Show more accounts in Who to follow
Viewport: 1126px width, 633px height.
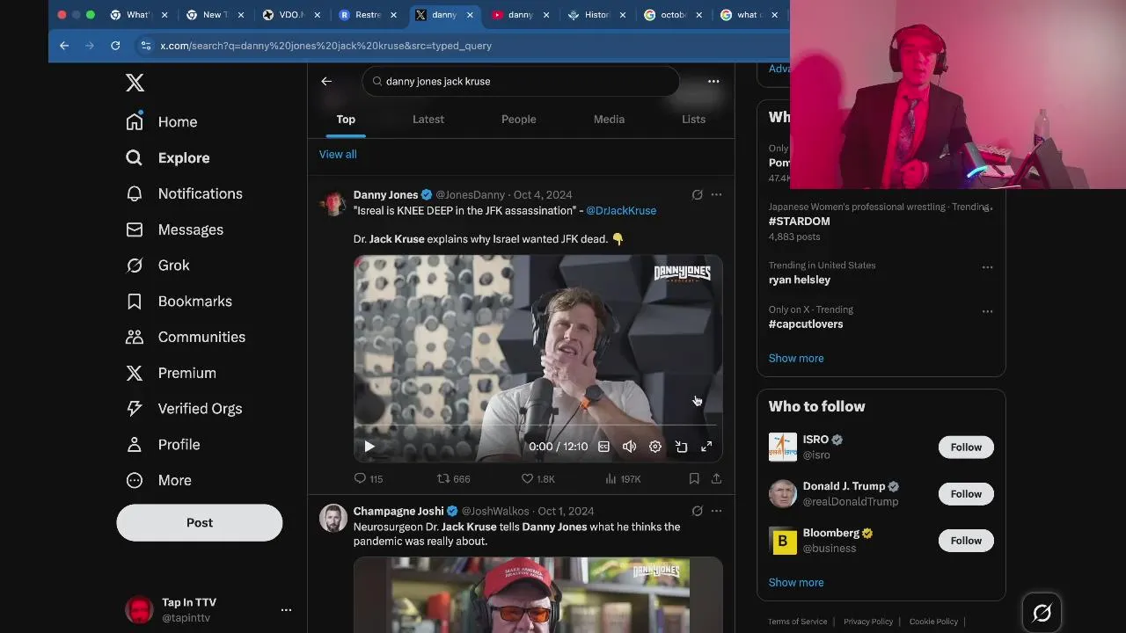796,582
